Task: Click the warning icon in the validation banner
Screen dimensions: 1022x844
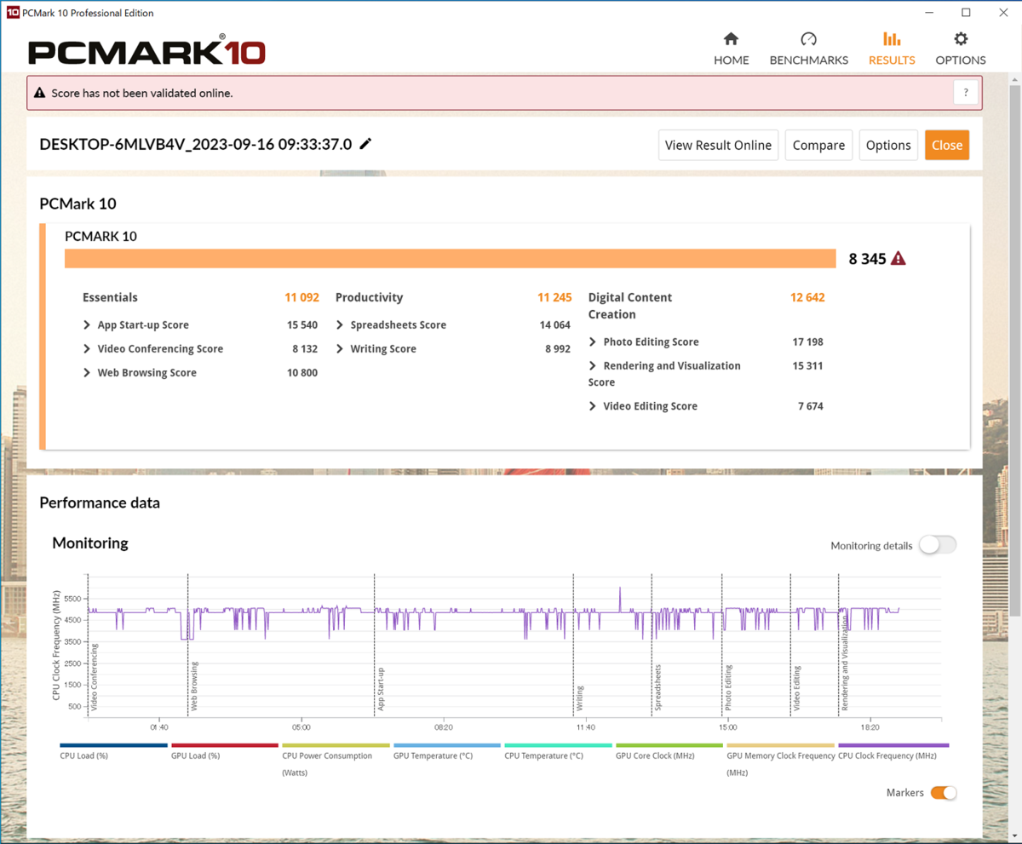Action: pyautogui.click(x=40, y=93)
